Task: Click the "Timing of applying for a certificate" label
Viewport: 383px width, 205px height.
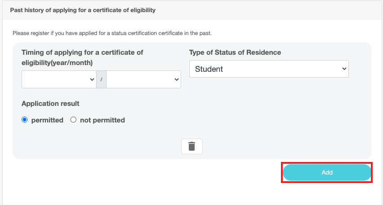Action: [x=82, y=57]
